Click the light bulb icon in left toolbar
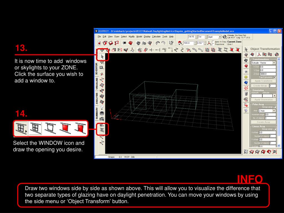The width and height of the screenshot is (284, 213). click(102, 108)
